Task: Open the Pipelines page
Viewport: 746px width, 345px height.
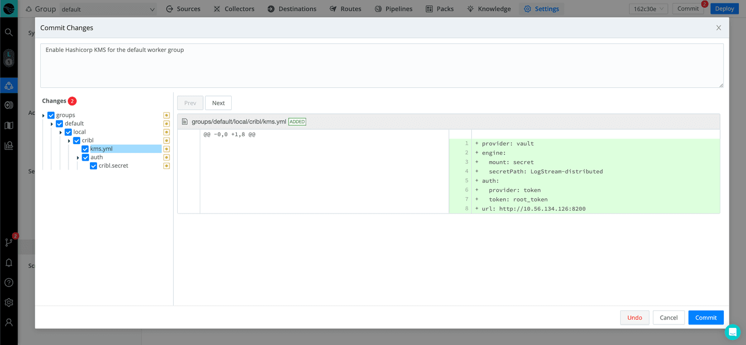Action: [x=393, y=8]
